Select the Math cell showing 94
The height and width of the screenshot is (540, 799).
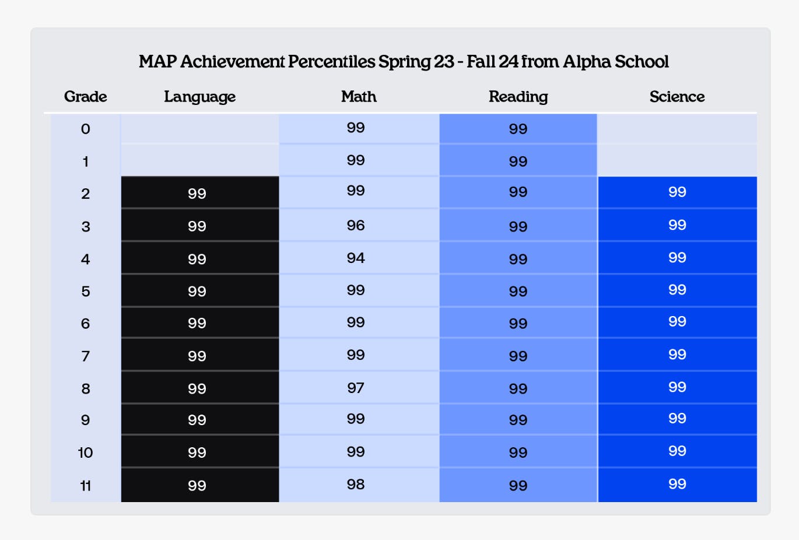(x=356, y=258)
